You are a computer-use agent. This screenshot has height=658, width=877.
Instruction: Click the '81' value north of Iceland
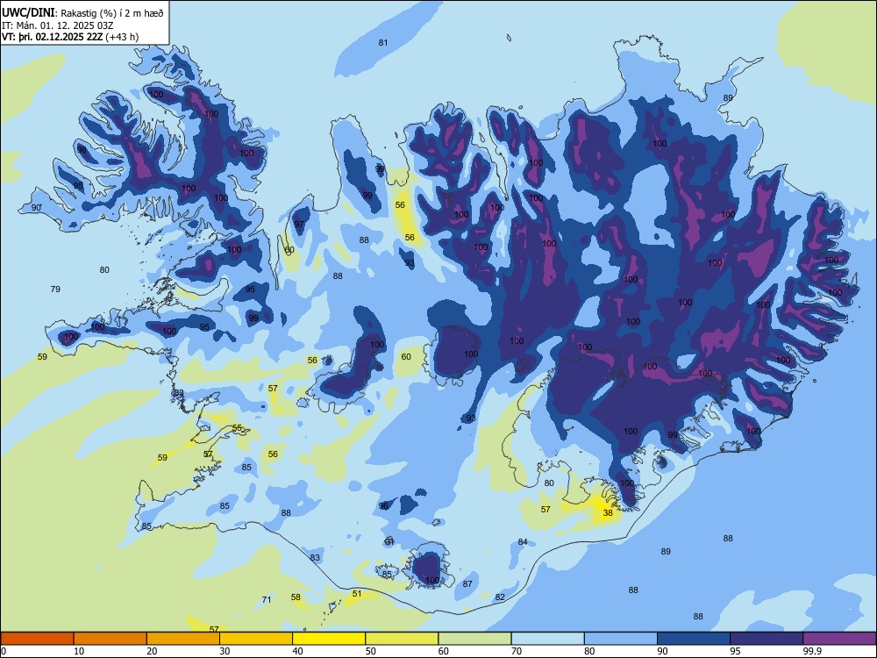click(383, 42)
